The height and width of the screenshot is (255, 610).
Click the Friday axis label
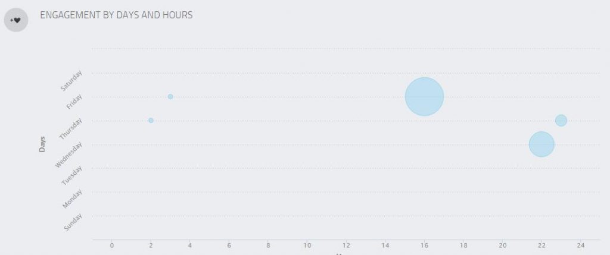(75, 102)
